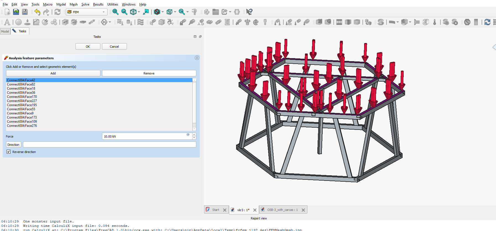
Task: Click the Remove button
Action: pyautogui.click(x=149, y=73)
